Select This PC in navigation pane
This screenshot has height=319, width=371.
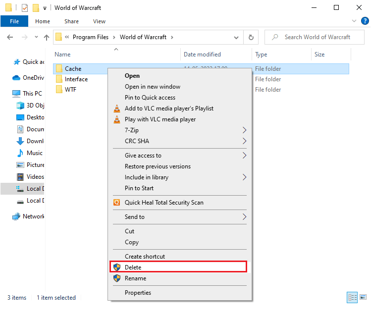27,94
